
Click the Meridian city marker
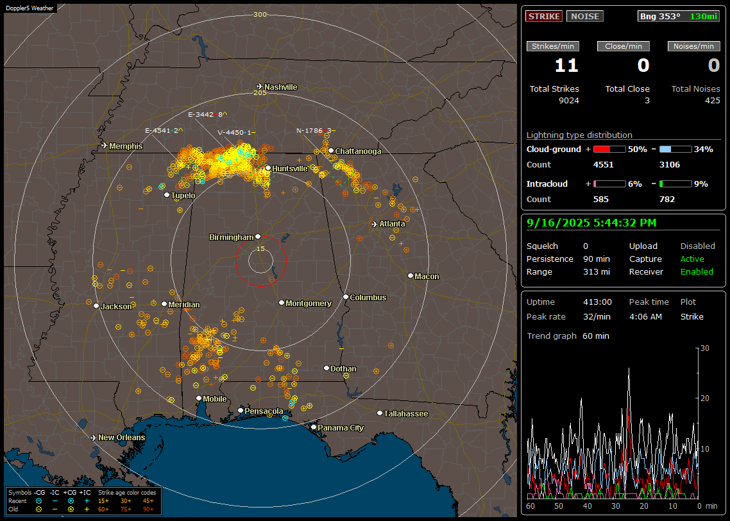click(164, 304)
